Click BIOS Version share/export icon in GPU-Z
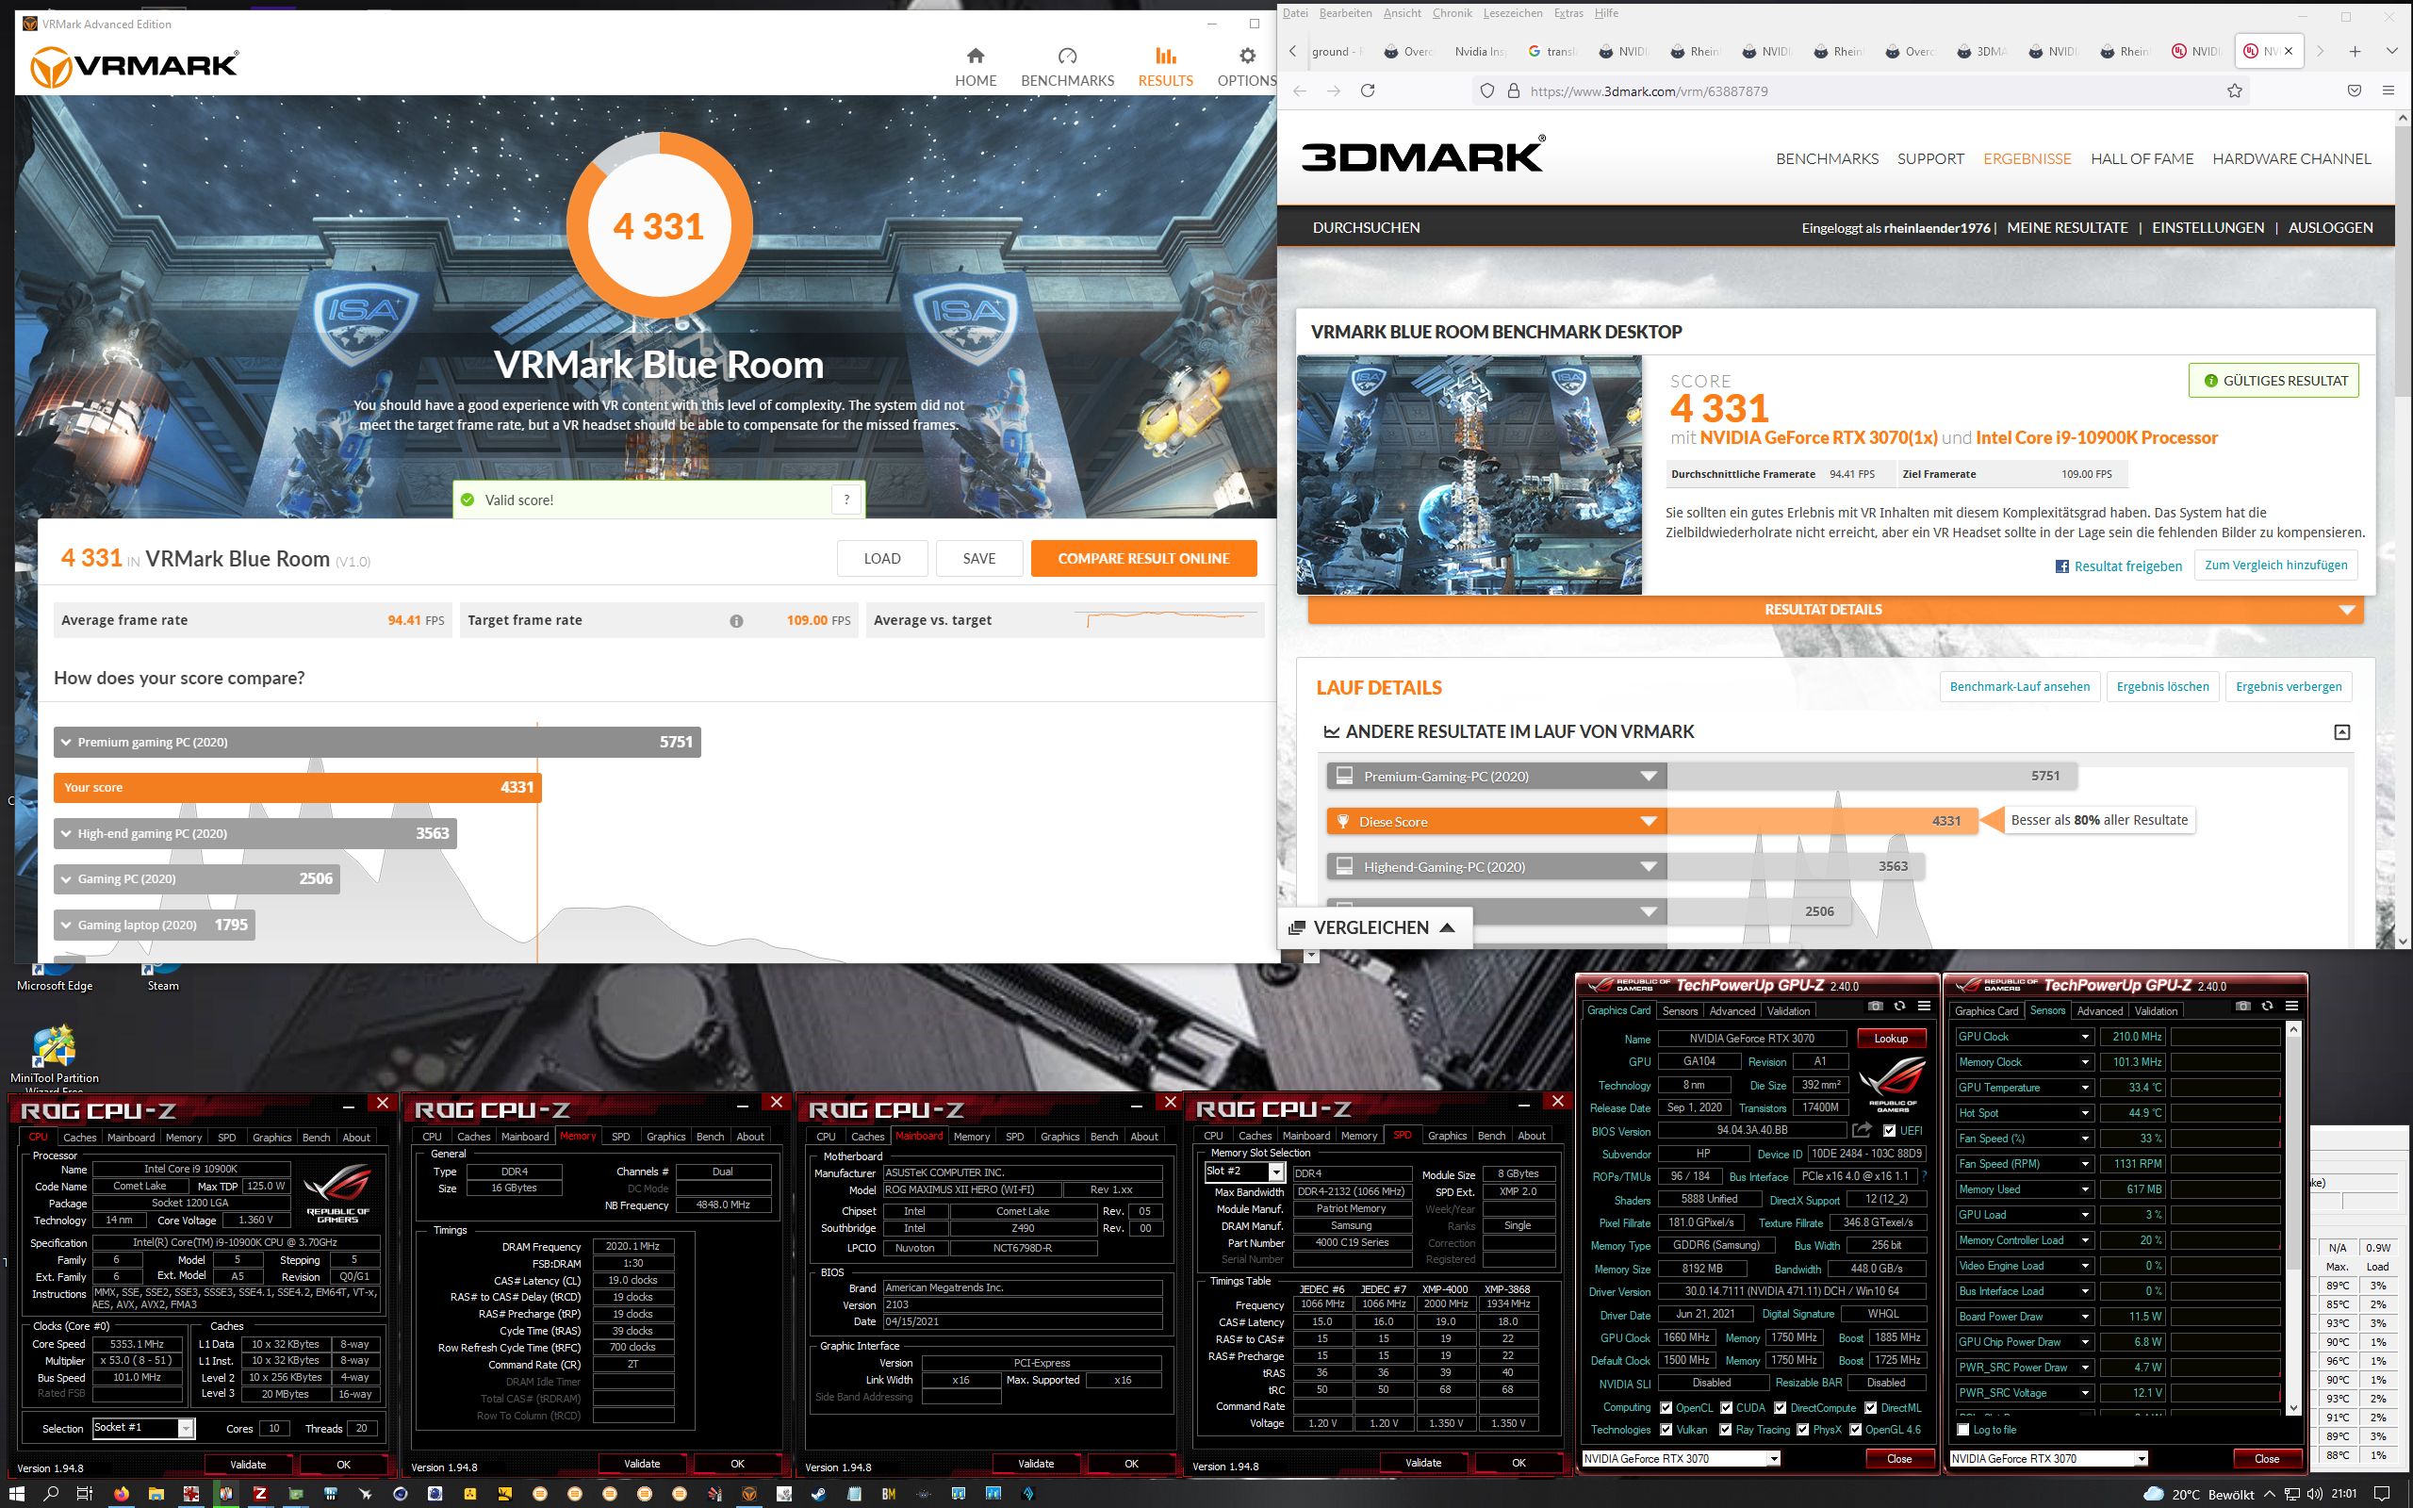Viewport: 2413px width, 1508px height. click(x=1862, y=1130)
